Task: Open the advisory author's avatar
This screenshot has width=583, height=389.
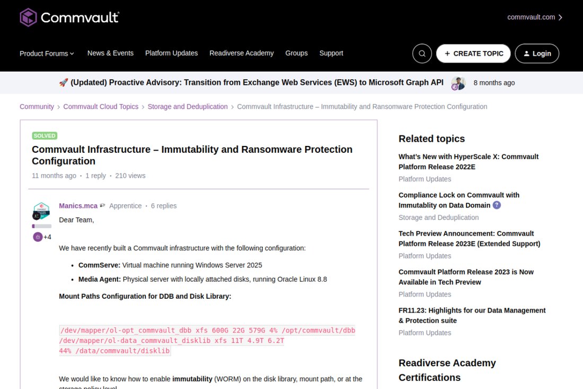Action: (x=458, y=83)
